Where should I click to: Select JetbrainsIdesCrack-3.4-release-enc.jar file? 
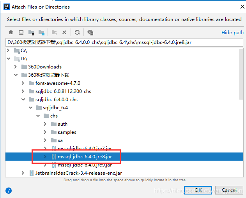(124, 173)
